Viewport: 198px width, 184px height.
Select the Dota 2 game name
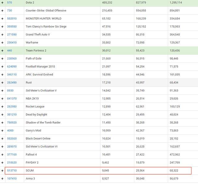pyautogui.click(x=30, y=2)
